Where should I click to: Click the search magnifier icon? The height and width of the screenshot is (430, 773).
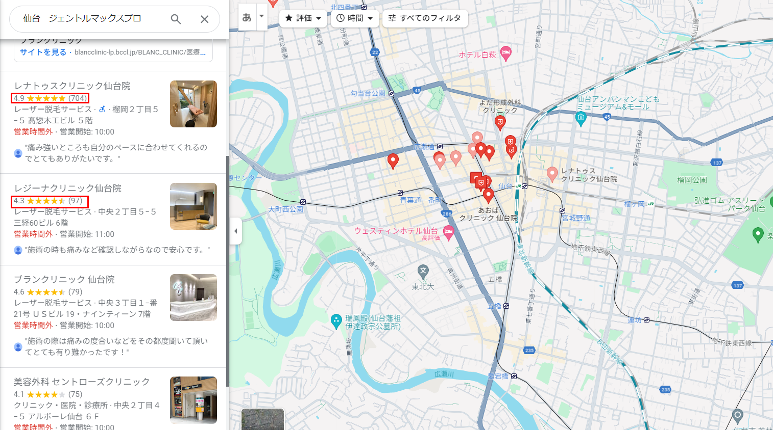click(176, 19)
